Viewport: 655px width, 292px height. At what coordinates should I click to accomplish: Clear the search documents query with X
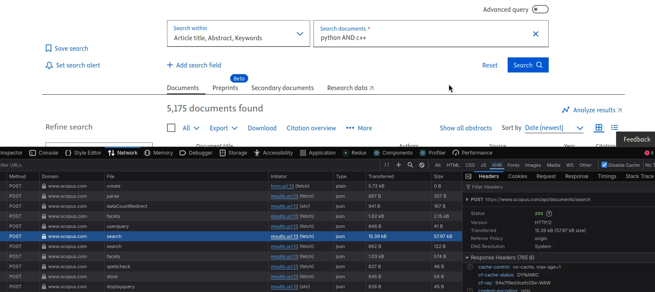(x=535, y=34)
